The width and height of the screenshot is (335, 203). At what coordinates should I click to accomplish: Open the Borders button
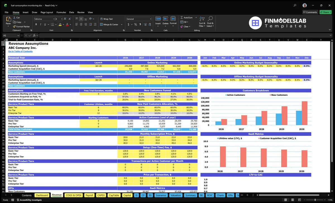pyautogui.click(x=52, y=25)
